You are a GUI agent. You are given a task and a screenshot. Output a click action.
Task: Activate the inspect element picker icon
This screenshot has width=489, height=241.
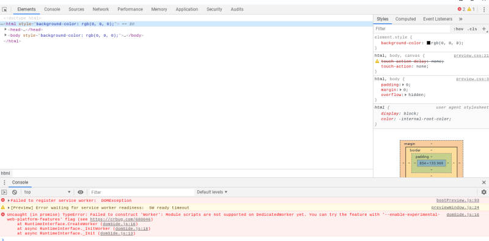click(4, 9)
